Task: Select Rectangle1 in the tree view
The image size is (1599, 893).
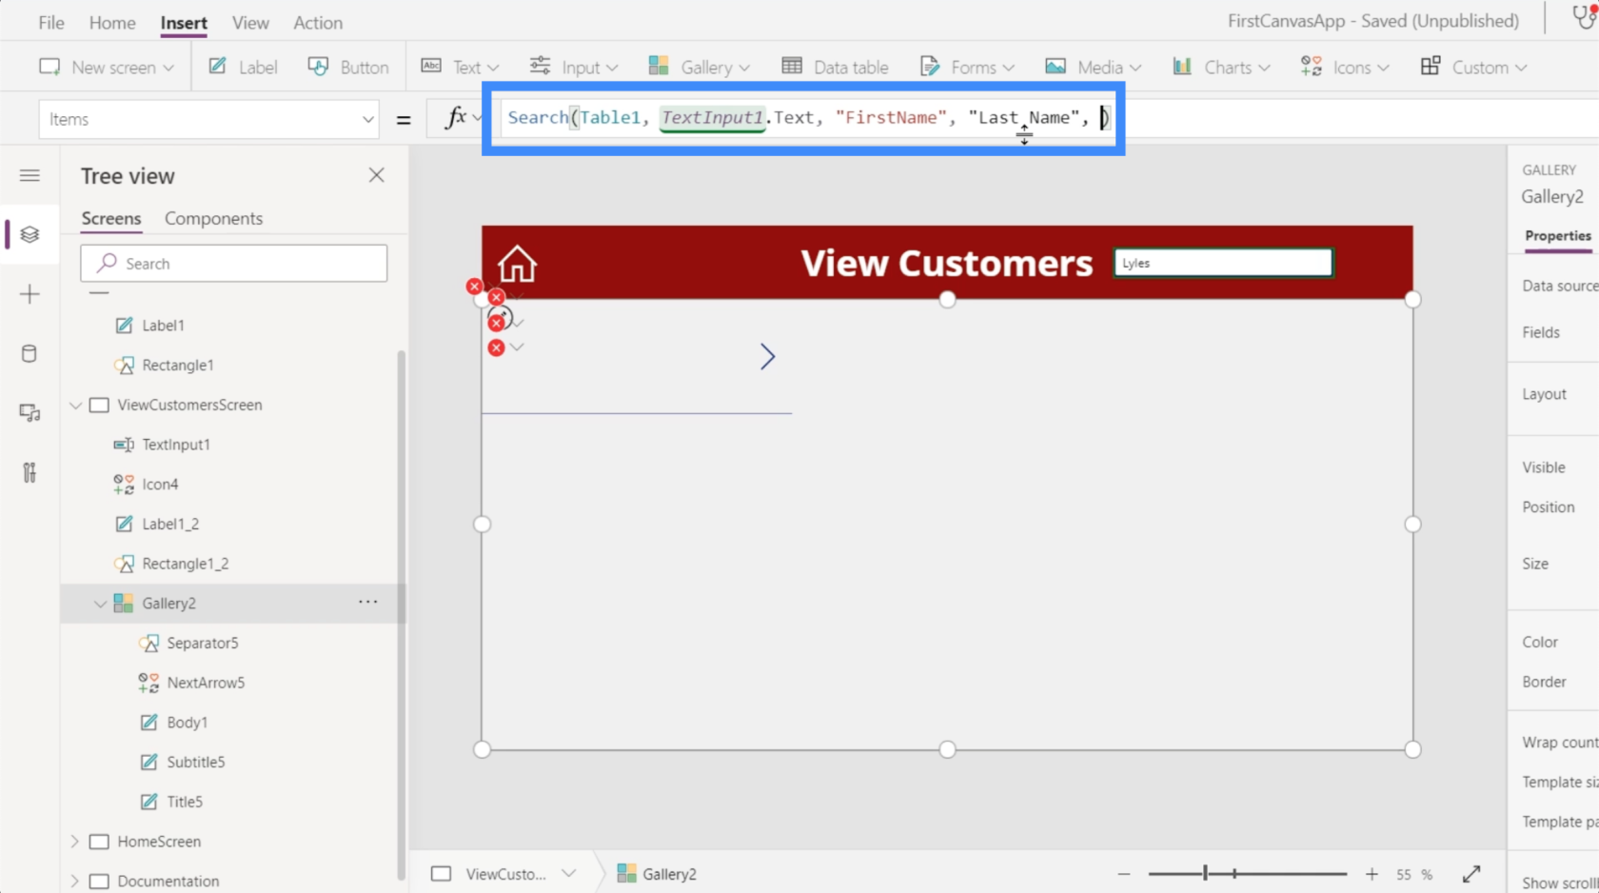Action: [177, 366]
